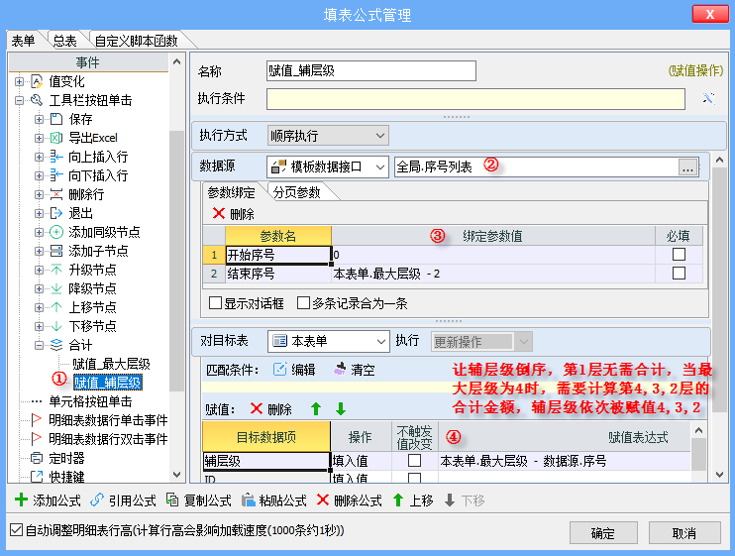Click the 值变化 event icon
This screenshot has width=735, height=556.
pos(37,81)
